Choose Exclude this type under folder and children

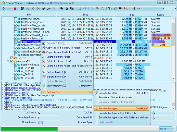click(x=121, y=117)
